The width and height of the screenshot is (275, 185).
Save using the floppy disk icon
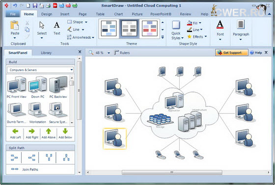35,5
